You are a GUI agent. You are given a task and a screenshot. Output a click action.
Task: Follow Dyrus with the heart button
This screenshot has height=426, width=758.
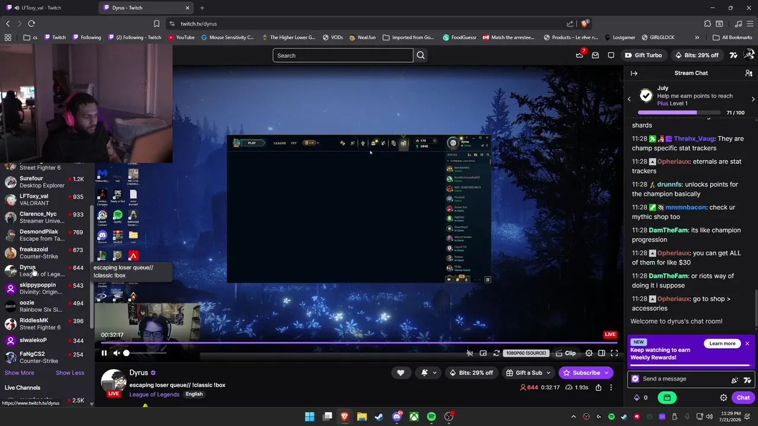pos(400,373)
